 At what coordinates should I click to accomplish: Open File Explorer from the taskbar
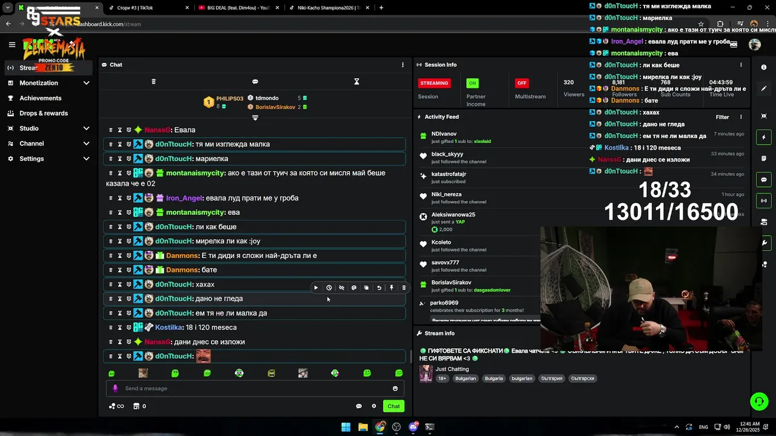click(363, 427)
